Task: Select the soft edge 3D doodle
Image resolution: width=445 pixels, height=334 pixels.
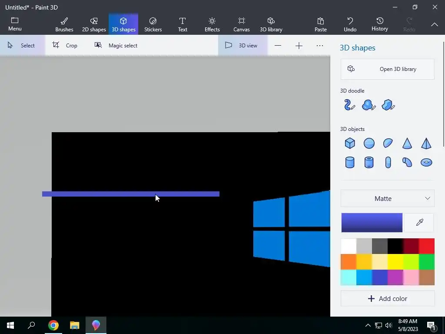Action: pyautogui.click(x=369, y=105)
